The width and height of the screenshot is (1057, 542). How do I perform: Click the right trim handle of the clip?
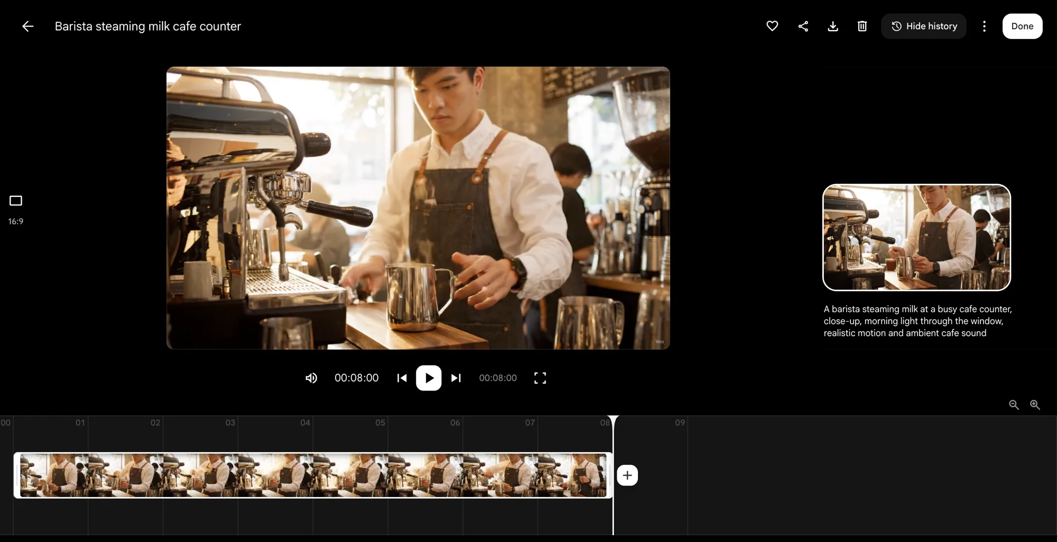coord(609,475)
